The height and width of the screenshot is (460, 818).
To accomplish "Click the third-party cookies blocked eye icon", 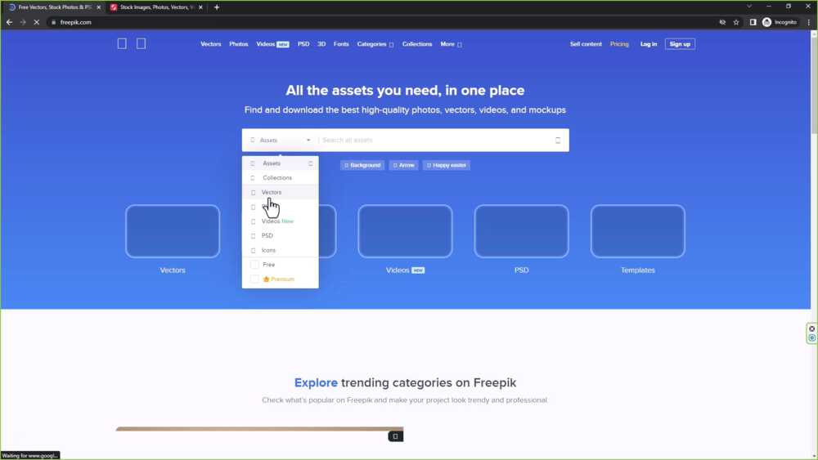I will [722, 22].
